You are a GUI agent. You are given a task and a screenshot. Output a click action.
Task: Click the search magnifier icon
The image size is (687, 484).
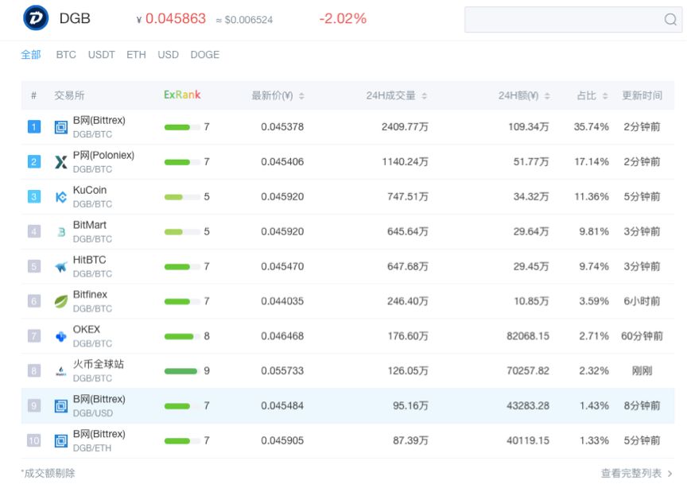pos(670,19)
